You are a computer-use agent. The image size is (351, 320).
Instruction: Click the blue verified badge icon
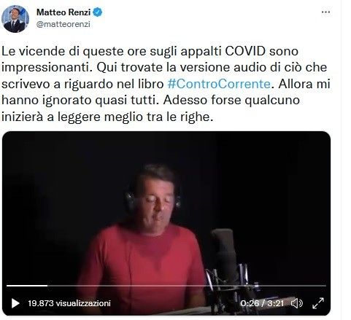[x=98, y=12]
